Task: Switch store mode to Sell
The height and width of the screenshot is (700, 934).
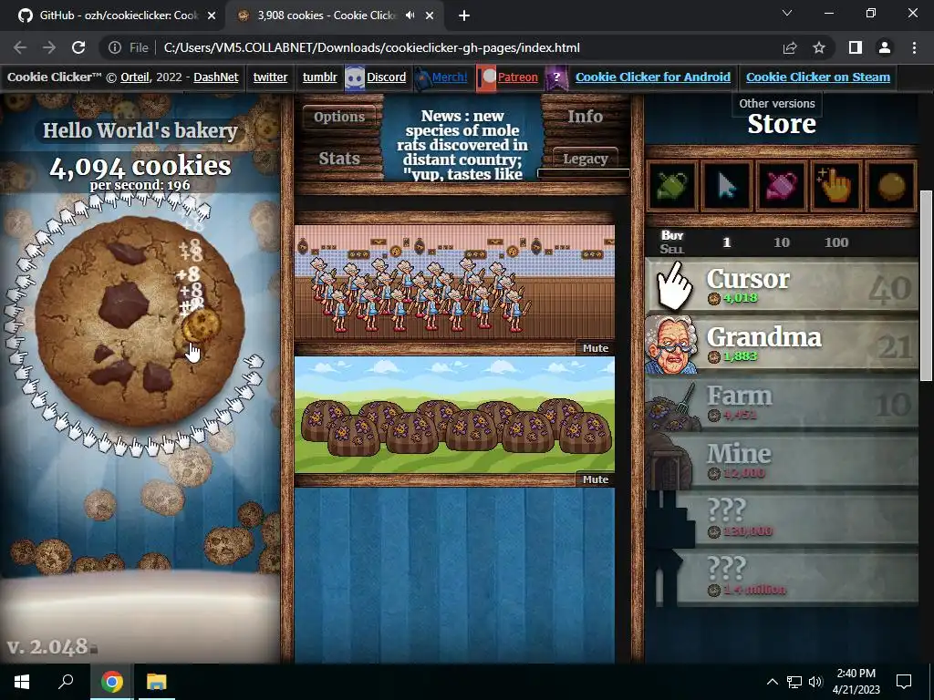Action: [x=672, y=250]
